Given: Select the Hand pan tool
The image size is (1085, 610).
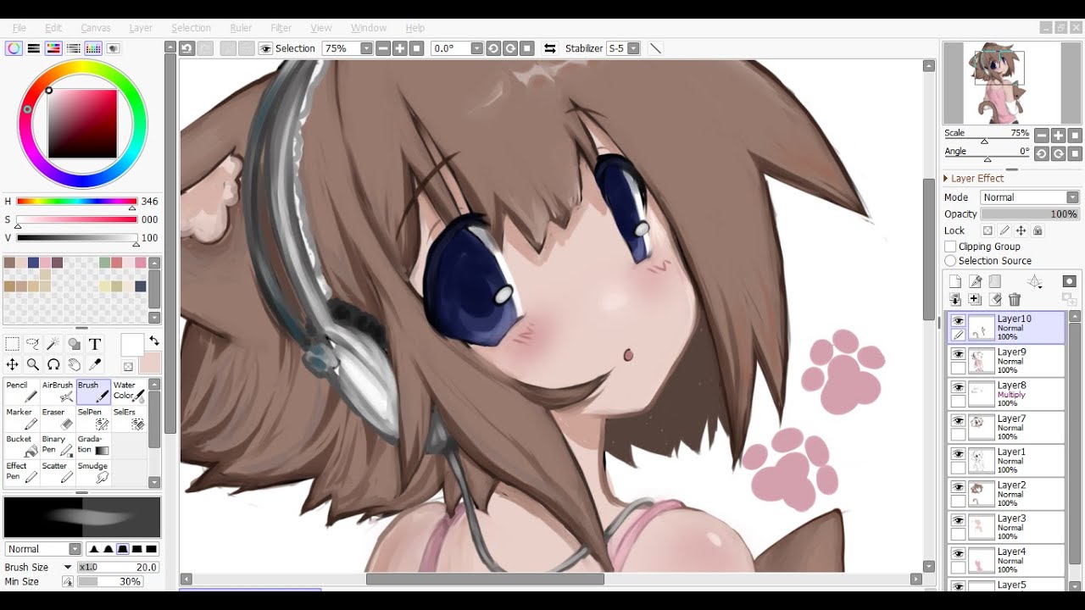Looking at the screenshot, I should pyautogui.click(x=75, y=364).
